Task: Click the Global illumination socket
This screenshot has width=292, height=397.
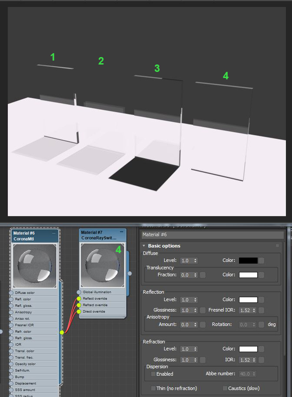Action: [79, 292]
